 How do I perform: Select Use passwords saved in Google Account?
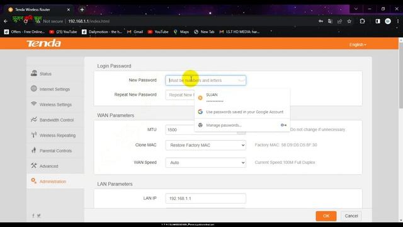click(242, 112)
